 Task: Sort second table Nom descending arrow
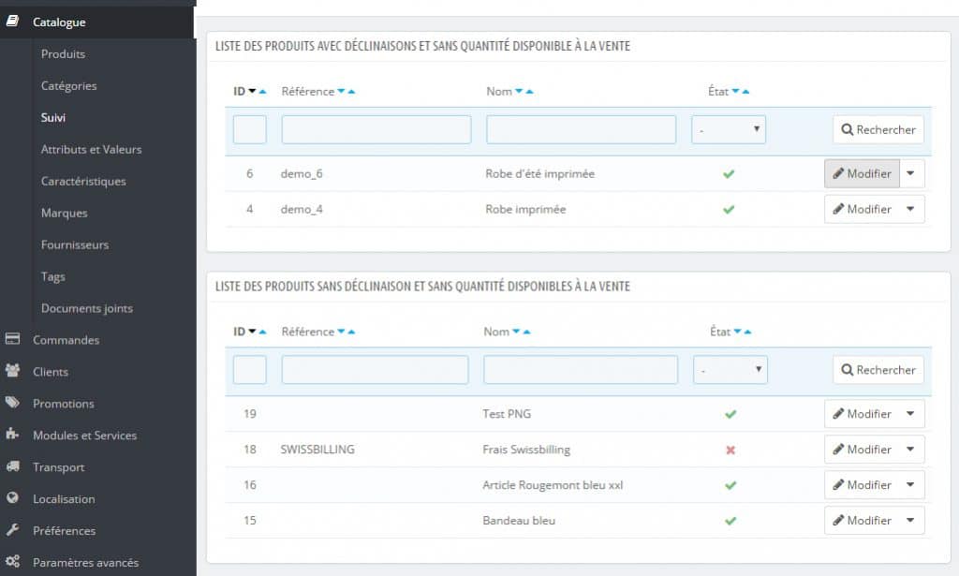point(516,332)
